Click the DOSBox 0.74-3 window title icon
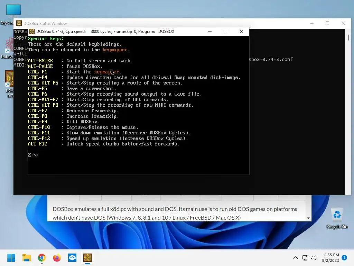This screenshot has width=354, height=266. (32, 32)
